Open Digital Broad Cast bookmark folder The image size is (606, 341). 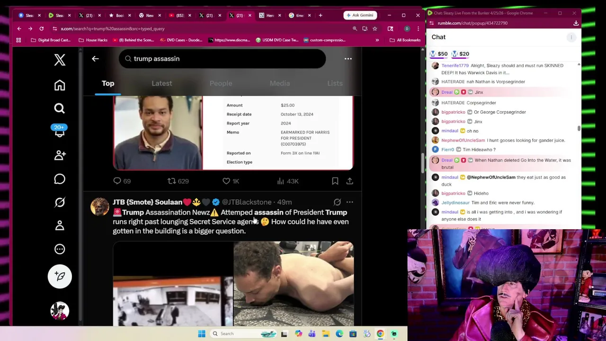(x=50, y=40)
